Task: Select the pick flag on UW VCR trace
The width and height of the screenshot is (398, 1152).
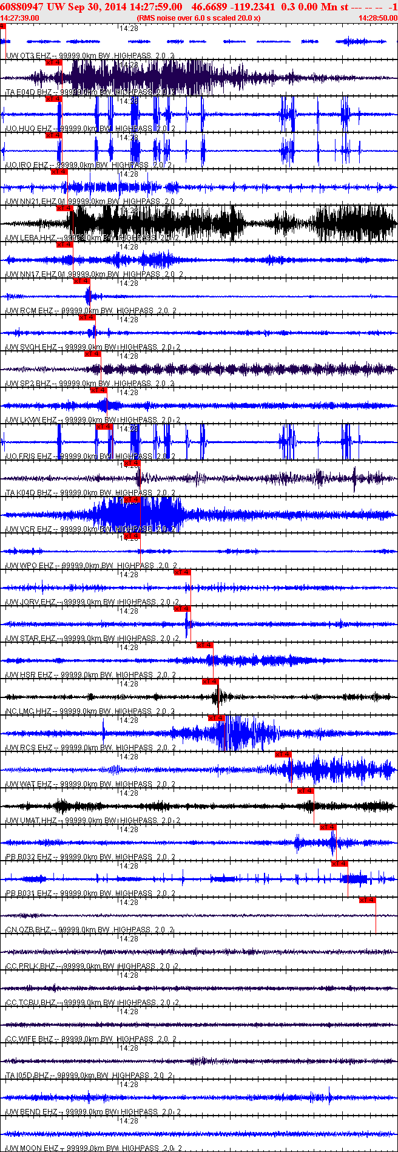Action: pos(132,500)
